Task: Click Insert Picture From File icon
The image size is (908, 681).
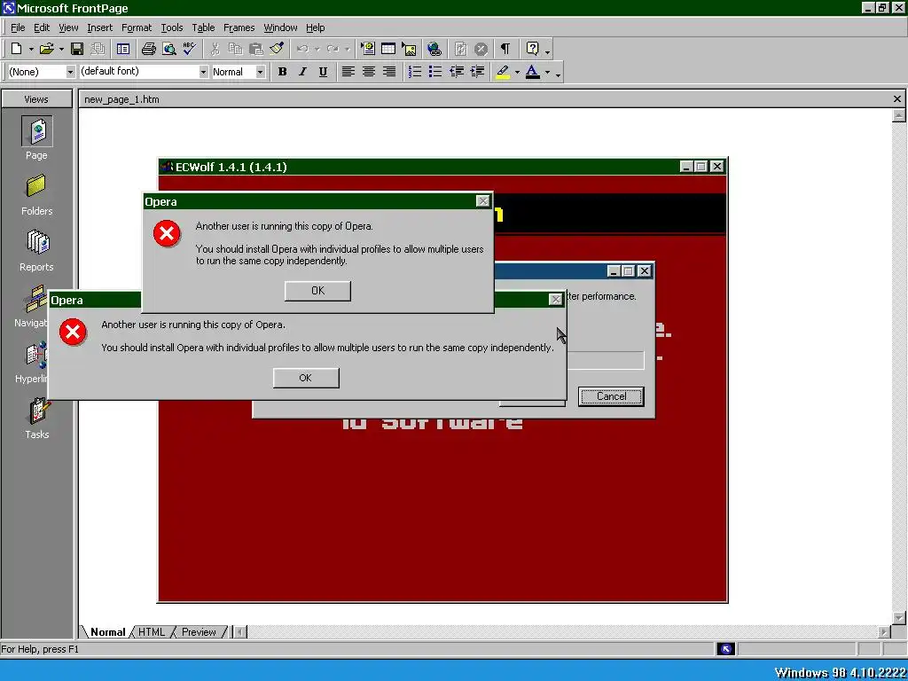Action: point(409,50)
